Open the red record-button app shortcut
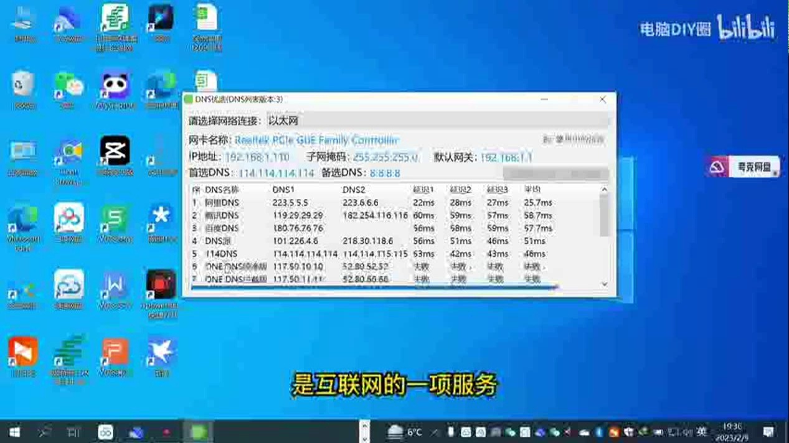Viewport: 789px width, 443px height. [161, 292]
